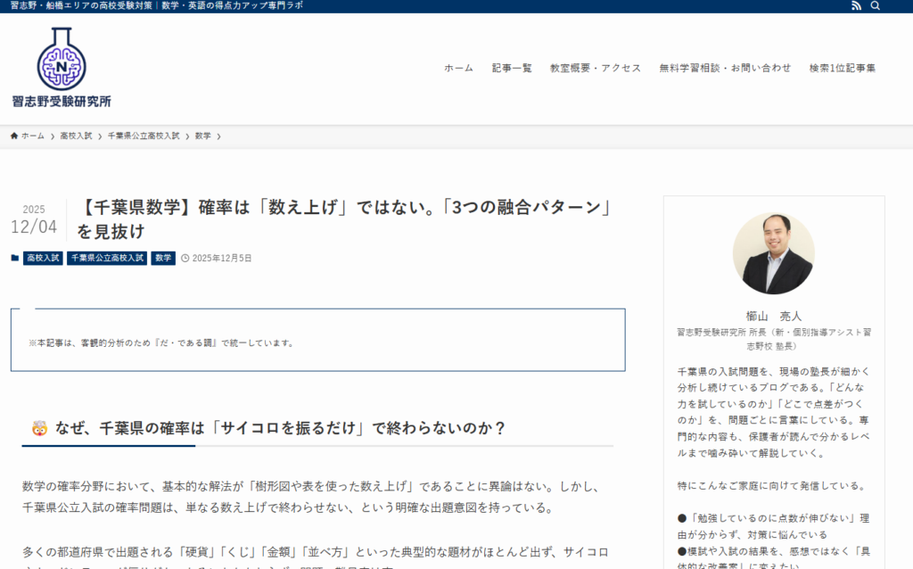
Task: Click 千葉県公立高校入試 in the breadcrumb
Action: 144,136
